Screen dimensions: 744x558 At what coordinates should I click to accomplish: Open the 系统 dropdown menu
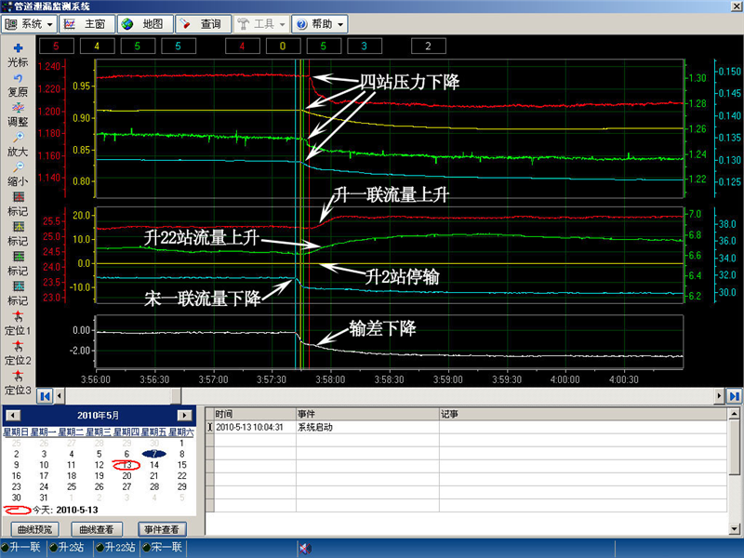32,23
